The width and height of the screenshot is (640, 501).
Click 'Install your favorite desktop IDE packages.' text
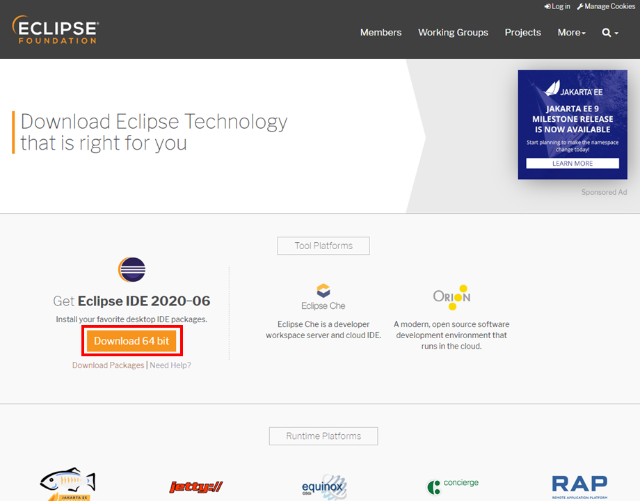pos(131,319)
